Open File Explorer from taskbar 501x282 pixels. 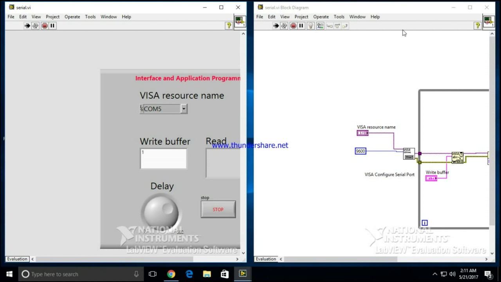point(207,274)
